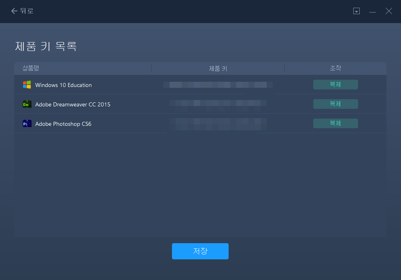Click the Windows logo icon

tap(27, 85)
